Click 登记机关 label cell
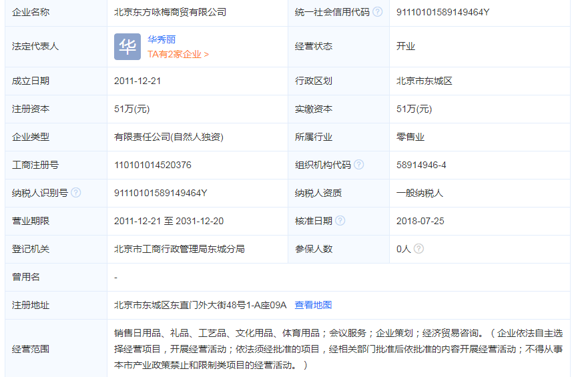The height and width of the screenshot is (377, 578). [56, 249]
